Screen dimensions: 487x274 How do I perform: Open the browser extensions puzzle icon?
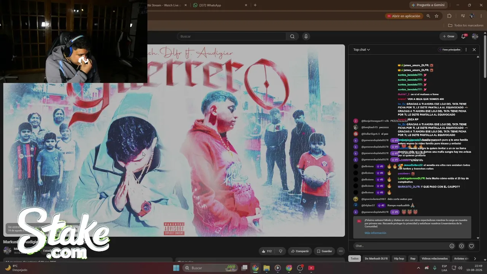(449, 16)
